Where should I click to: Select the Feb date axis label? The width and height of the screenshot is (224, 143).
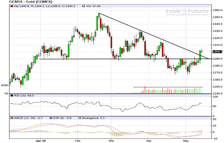(x=77, y=141)
